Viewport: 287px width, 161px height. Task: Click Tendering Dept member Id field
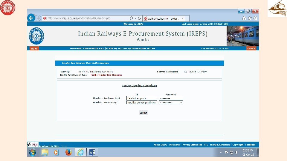click(x=141, y=98)
